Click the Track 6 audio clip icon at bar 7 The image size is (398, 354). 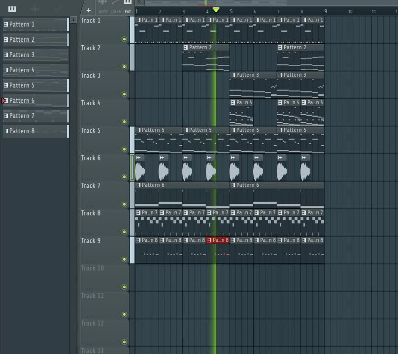(280, 158)
